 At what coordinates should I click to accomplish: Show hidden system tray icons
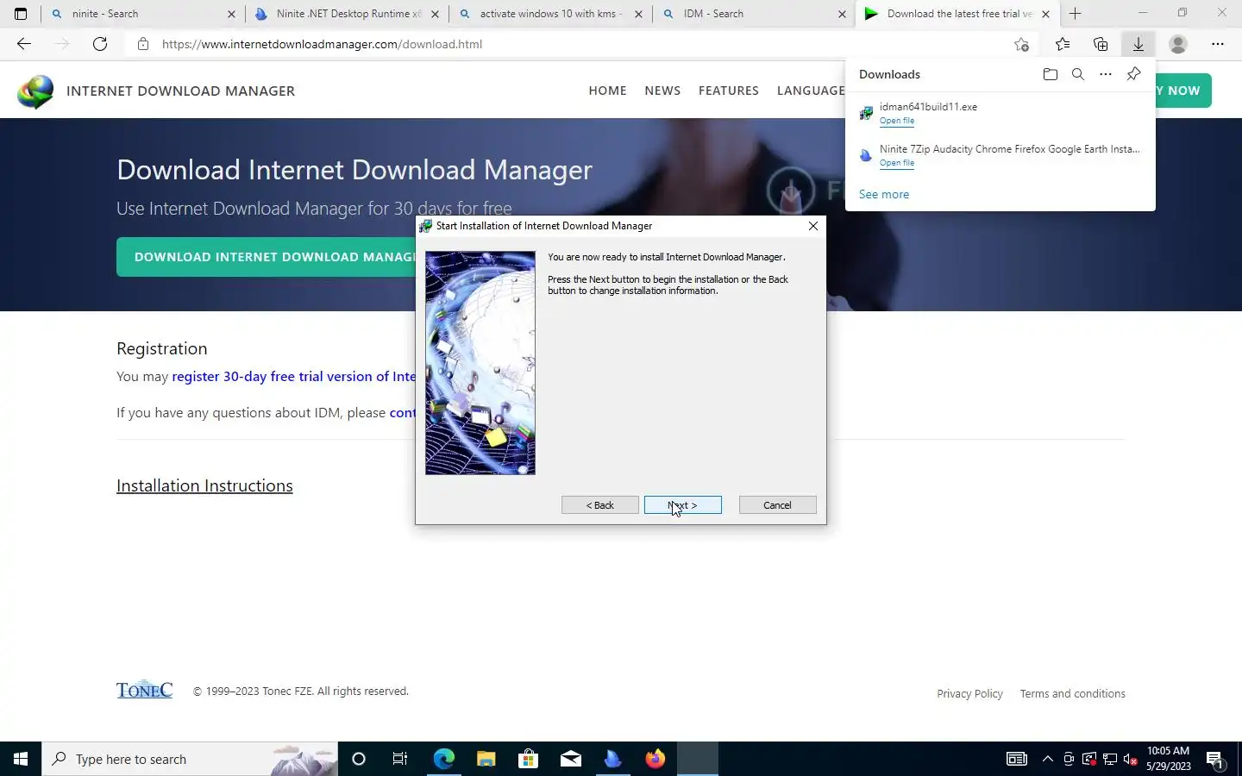pos(1047,759)
